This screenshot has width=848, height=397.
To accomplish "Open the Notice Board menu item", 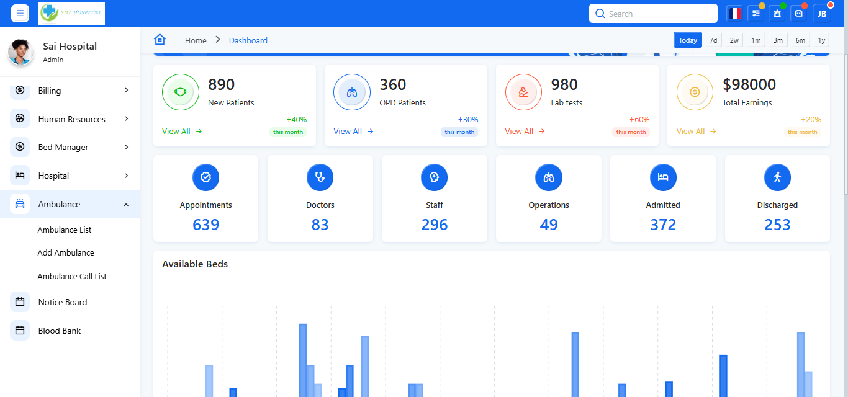I will [63, 302].
